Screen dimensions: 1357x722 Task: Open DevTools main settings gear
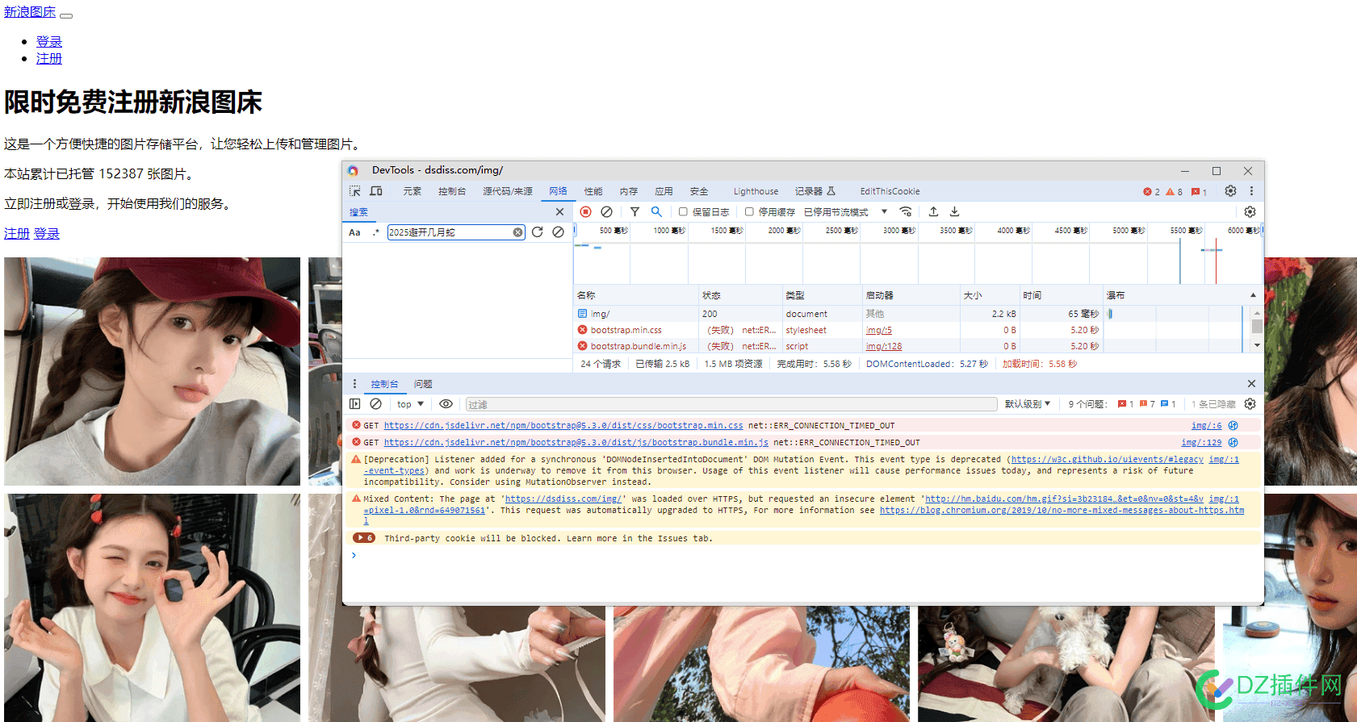(x=1230, y=191)
